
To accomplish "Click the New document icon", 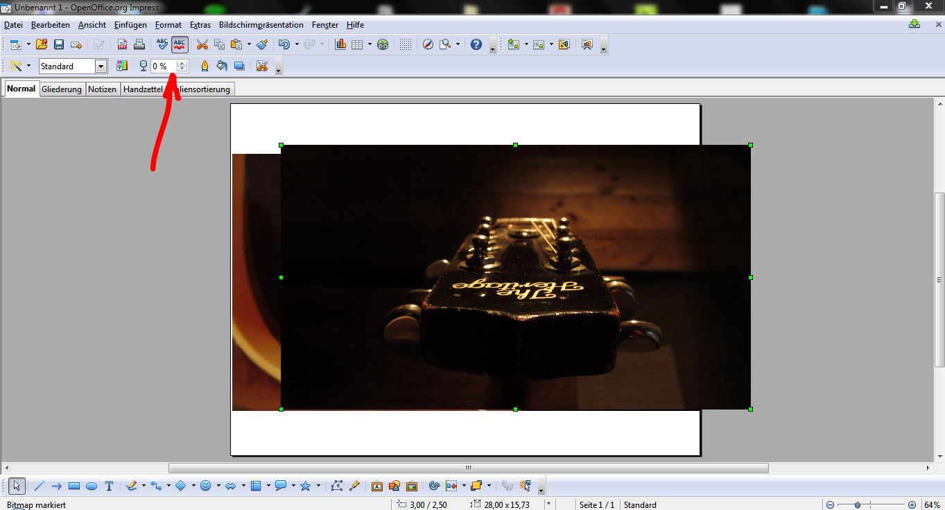I will [15, 44].
